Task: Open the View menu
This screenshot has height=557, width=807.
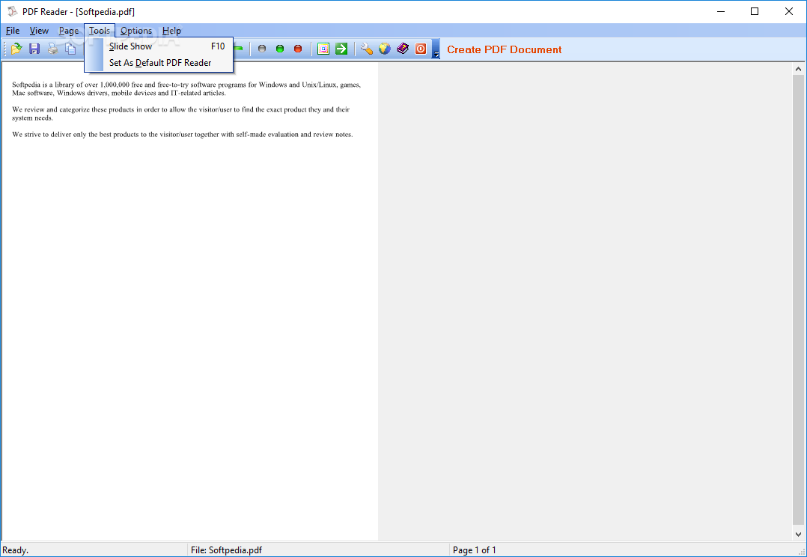Action: click(x=39, y=31)
